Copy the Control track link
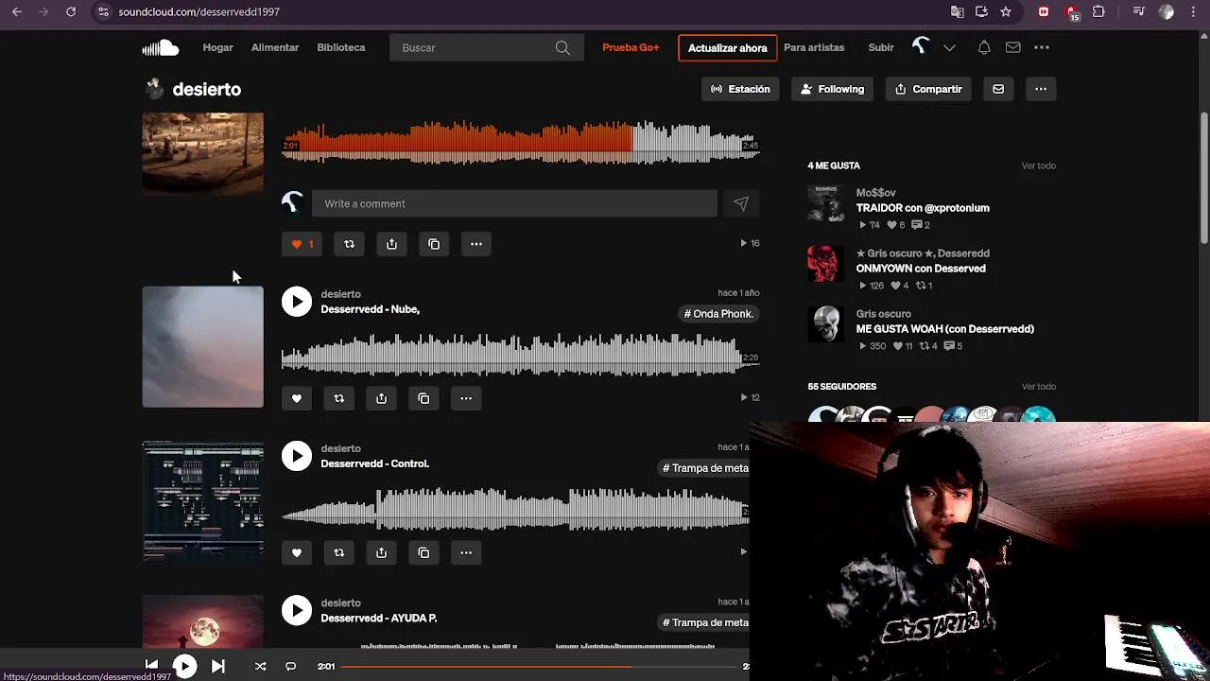 [423, 552]
